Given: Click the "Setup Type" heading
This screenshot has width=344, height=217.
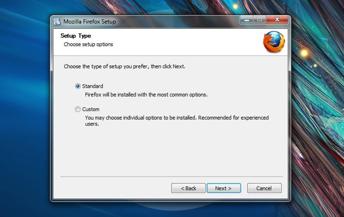Looking at the screenshot, I should click(76, 36).
